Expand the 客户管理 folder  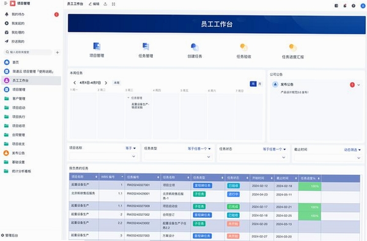(19, 98)
